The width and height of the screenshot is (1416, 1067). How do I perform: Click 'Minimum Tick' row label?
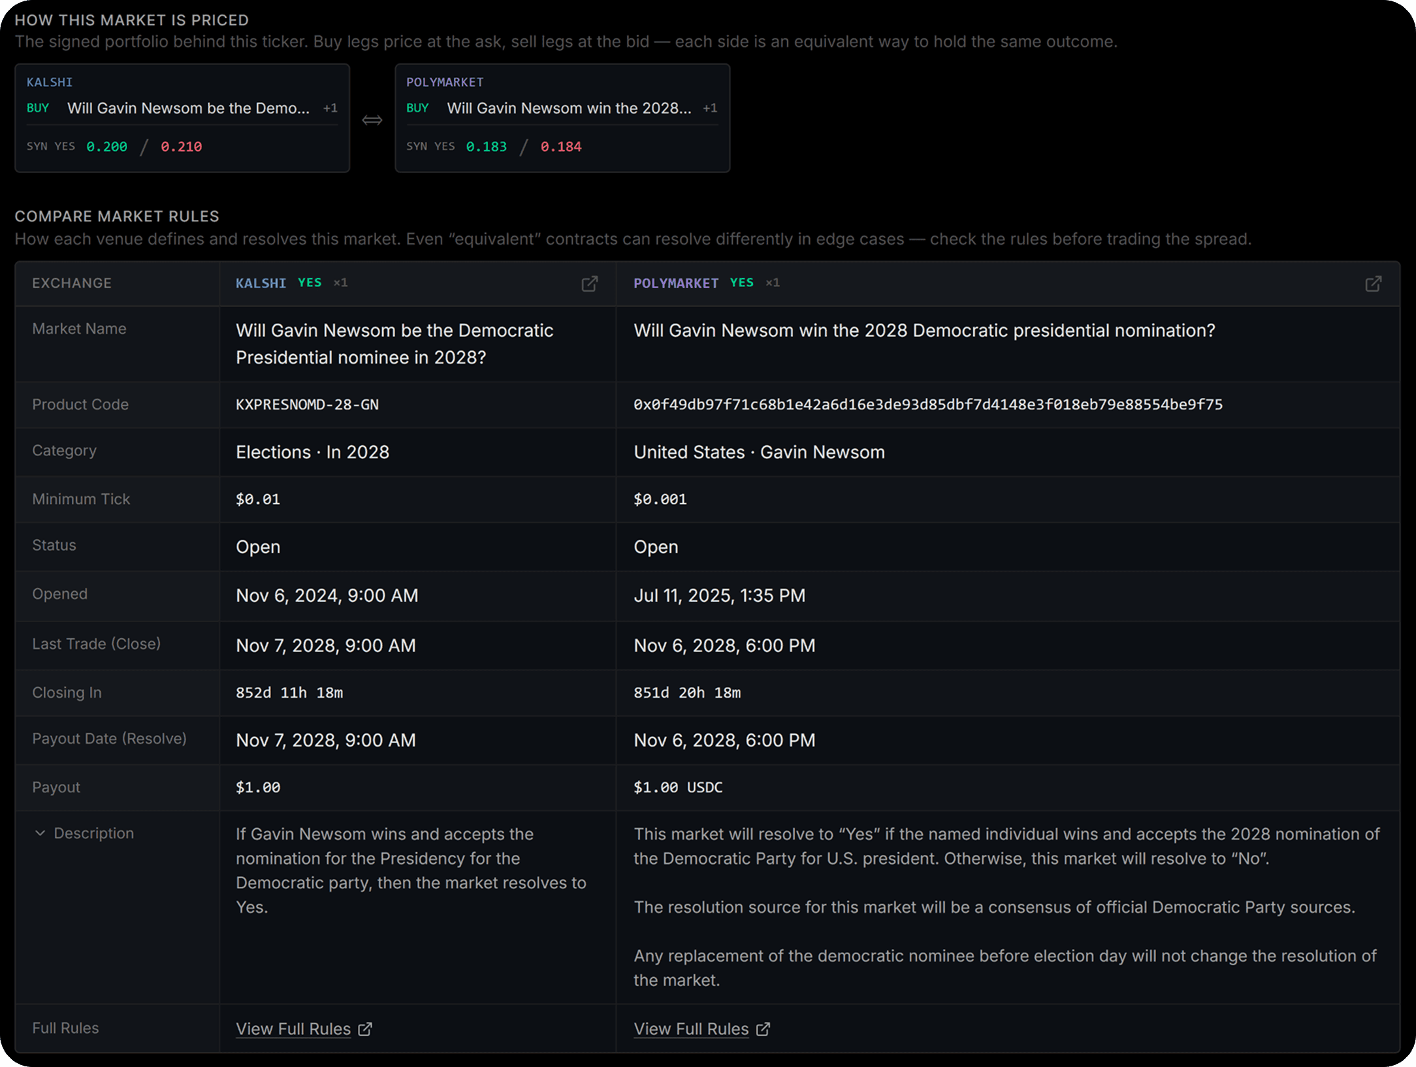pyautogui.click(x=81, y=499)
